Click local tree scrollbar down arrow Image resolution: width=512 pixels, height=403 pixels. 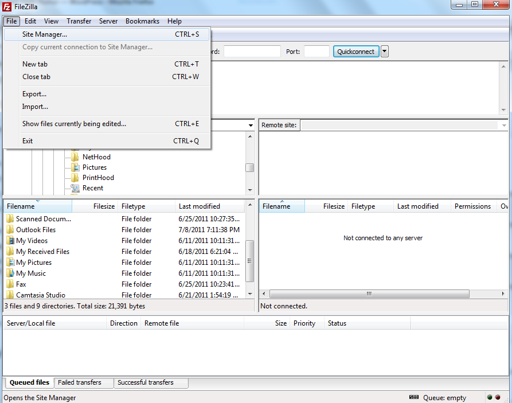250,190
